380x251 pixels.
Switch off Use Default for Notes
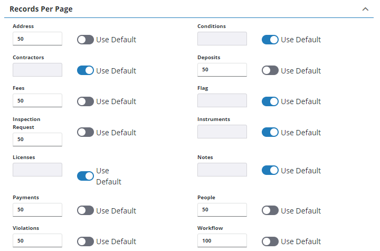[270, 170]
